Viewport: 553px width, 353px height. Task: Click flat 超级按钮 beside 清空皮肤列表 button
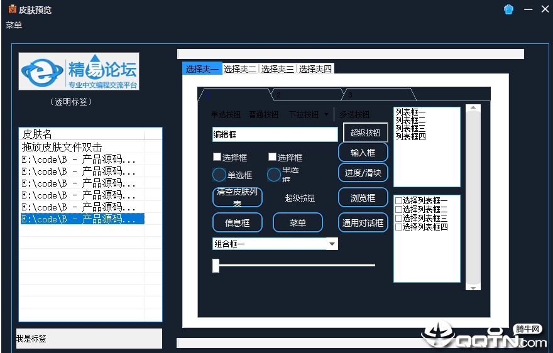tap(300, 198)
